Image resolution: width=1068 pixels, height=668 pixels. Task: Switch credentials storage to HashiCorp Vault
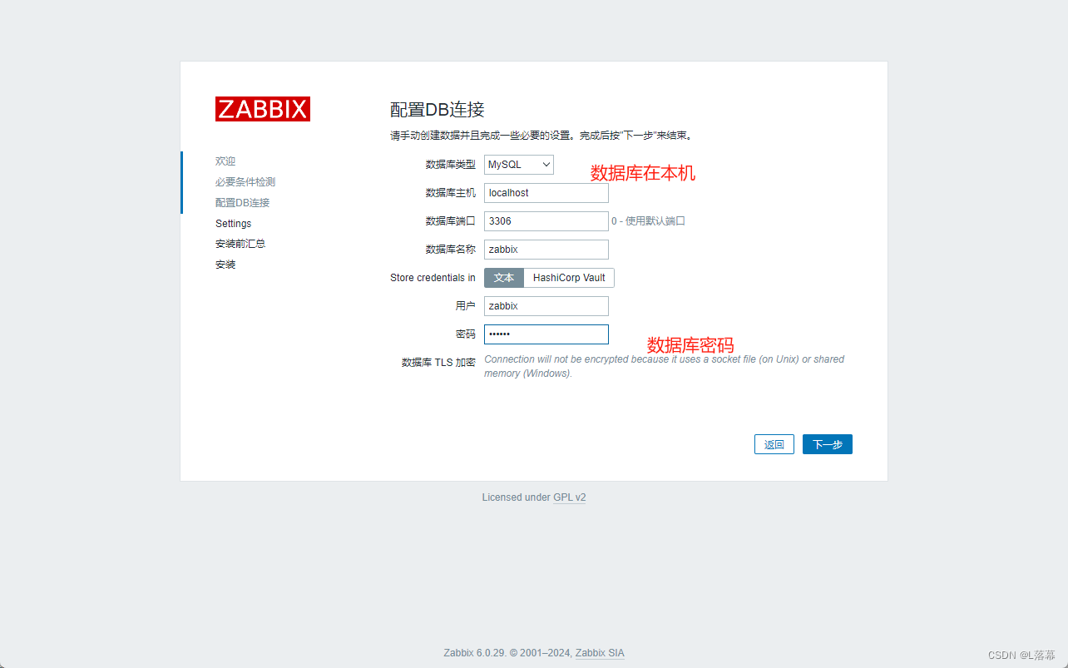[x=569, y=278]
